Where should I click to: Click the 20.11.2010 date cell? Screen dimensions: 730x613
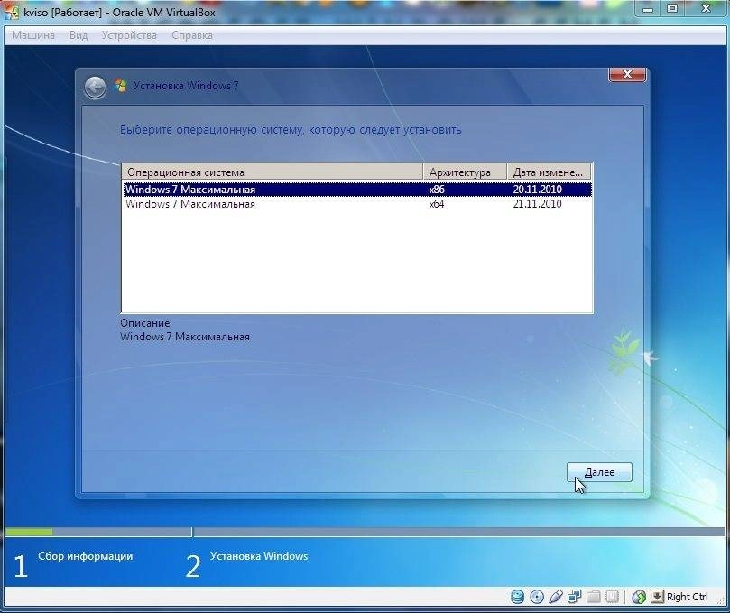click(x=537, y=190)
